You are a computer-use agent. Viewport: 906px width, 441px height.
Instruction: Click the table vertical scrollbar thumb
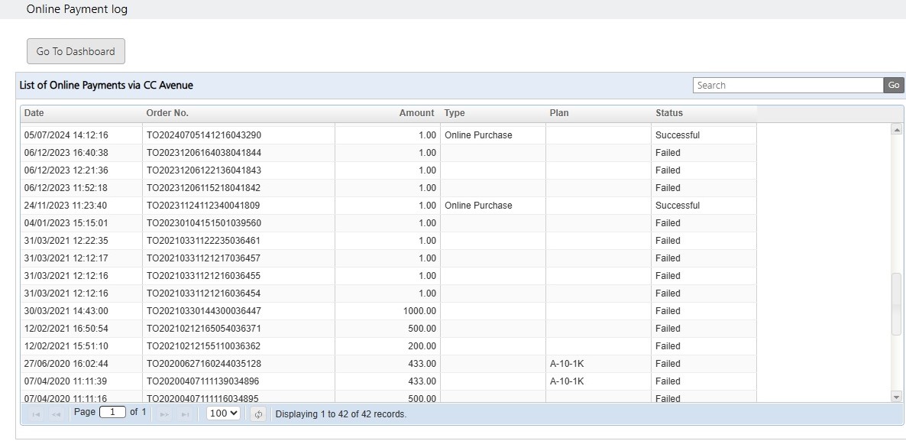[896, 304]
